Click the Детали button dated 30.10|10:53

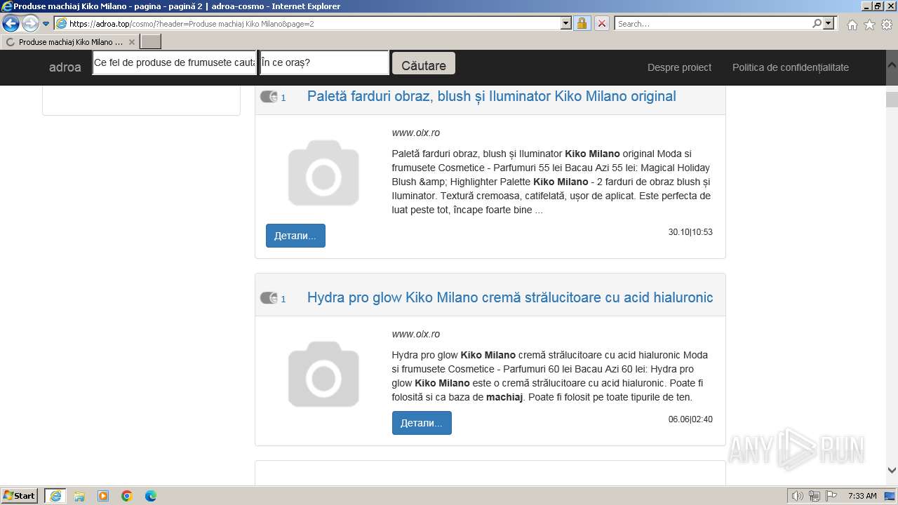point(295,236)
